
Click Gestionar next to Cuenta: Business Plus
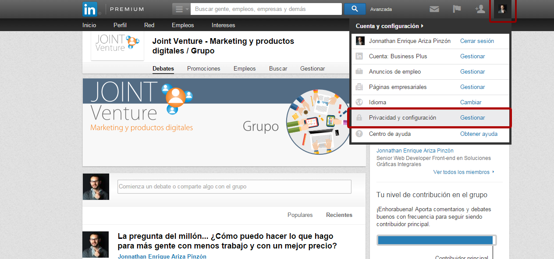point(472,56)
